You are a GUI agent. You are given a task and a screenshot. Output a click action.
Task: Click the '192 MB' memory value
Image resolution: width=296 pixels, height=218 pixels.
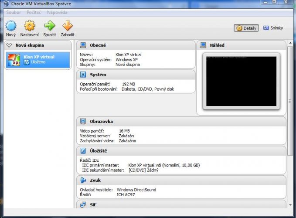pos(129,84)
